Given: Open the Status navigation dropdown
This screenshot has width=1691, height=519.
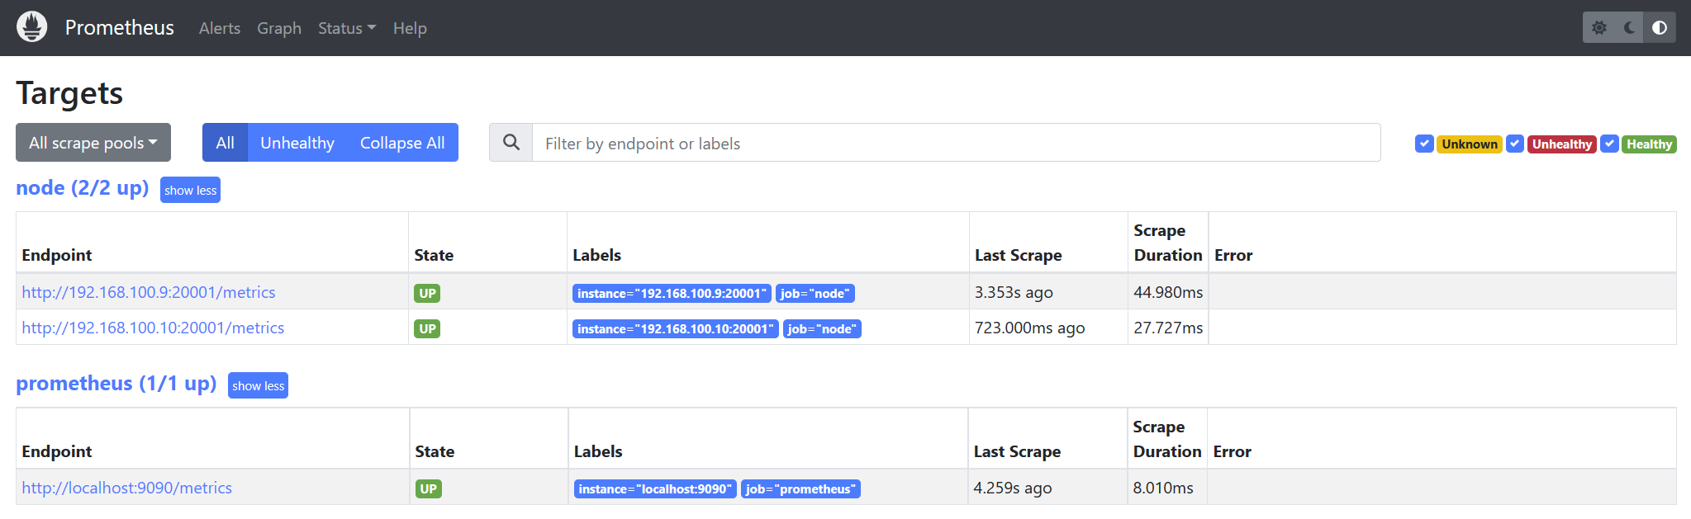Looking at the screenshot, I should tap(347, 28).
